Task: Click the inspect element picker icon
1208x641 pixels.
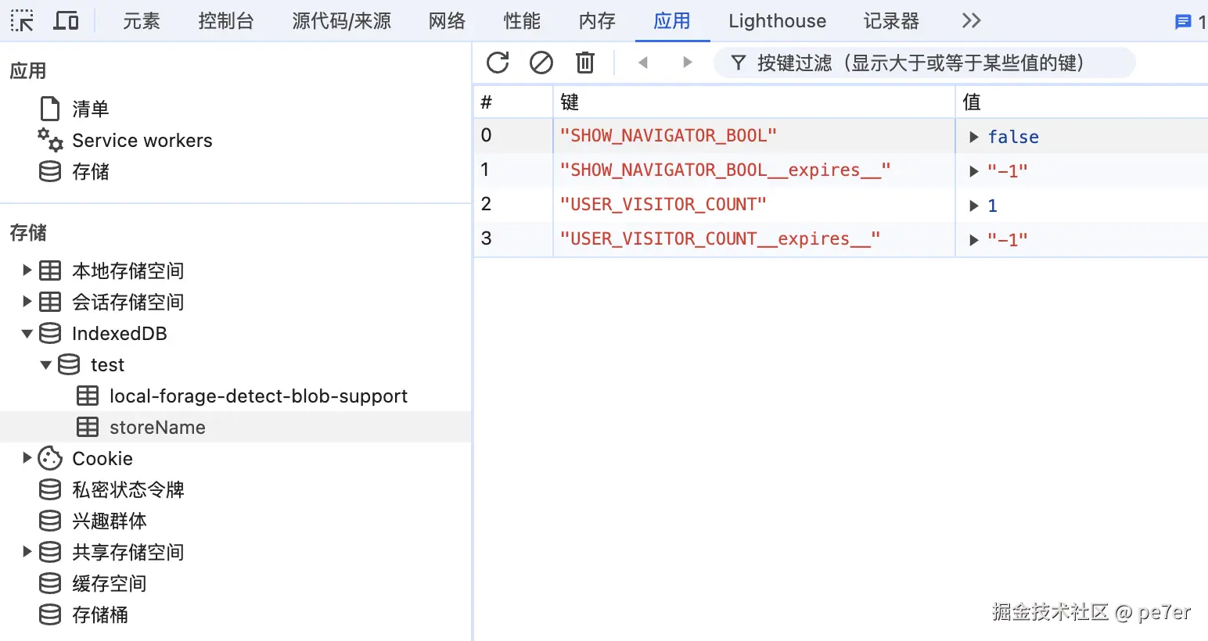Action: click(22, 21)
